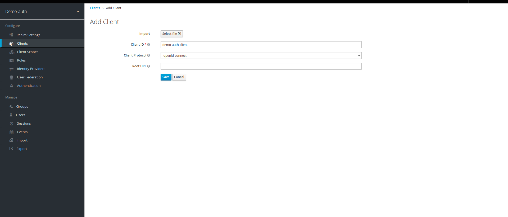
Task: Save the new client
Action: coord(166,77)
